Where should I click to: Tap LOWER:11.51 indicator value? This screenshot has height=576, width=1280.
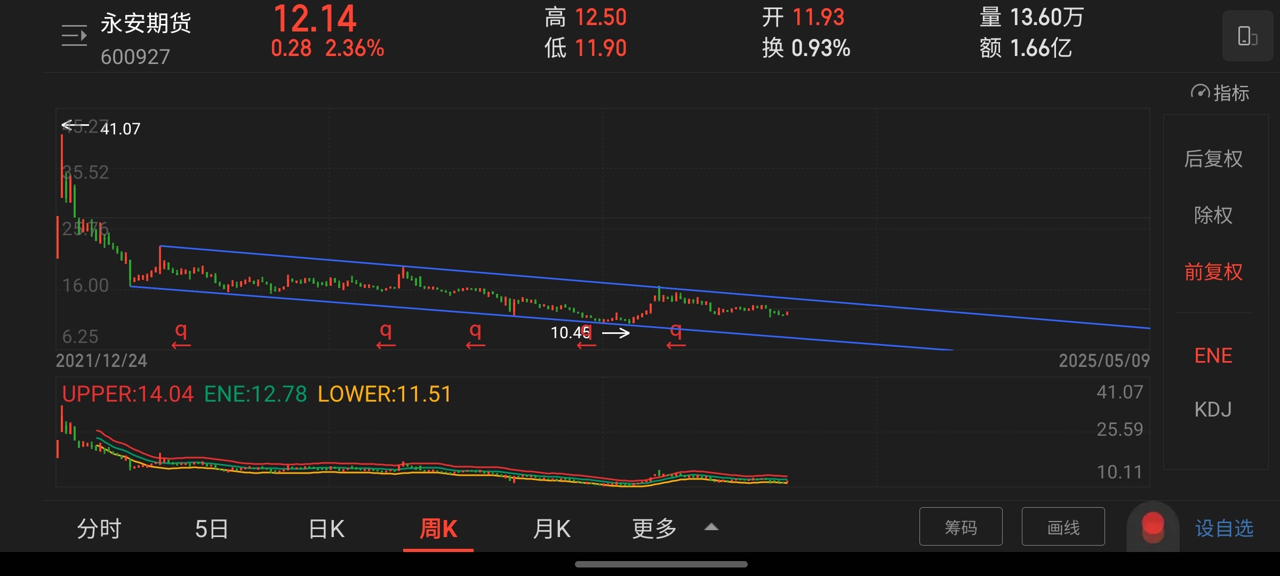click(x=385, y=394)
